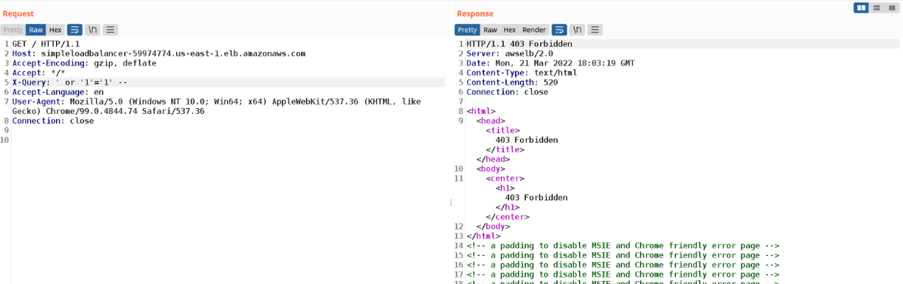Screen dimensions: 903x284
Task: Toggle show non-printable \n in Response panel
Action: (578, 30)
